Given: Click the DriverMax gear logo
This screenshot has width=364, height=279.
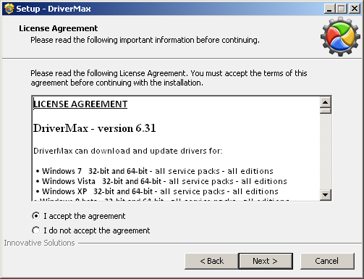Looking at the screenshot, I should tap(340, 36).
